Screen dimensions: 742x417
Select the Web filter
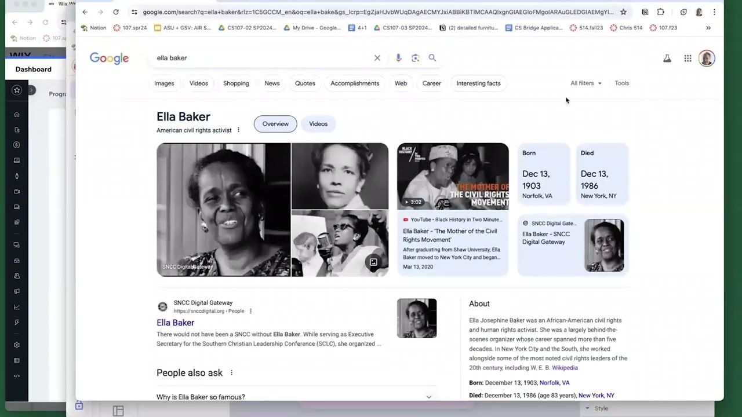pyautogui.click(x=401, y=83)
